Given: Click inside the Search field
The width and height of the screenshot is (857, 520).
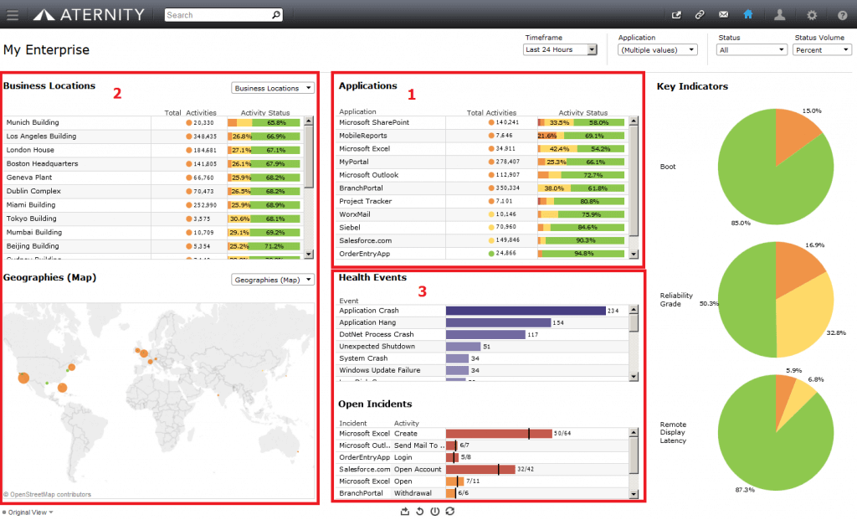Looking at the screenshot, I should 218,15.
